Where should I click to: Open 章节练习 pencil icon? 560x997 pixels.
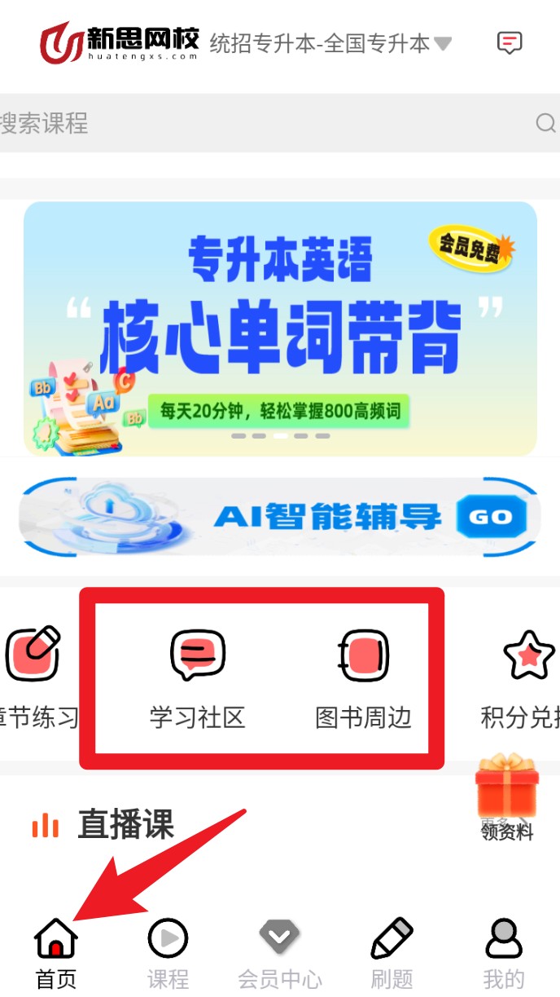coord(33,654)
